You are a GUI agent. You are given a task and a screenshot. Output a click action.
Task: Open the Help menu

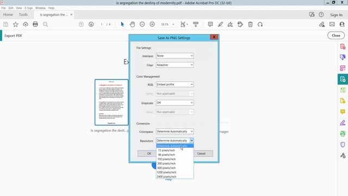51,8
